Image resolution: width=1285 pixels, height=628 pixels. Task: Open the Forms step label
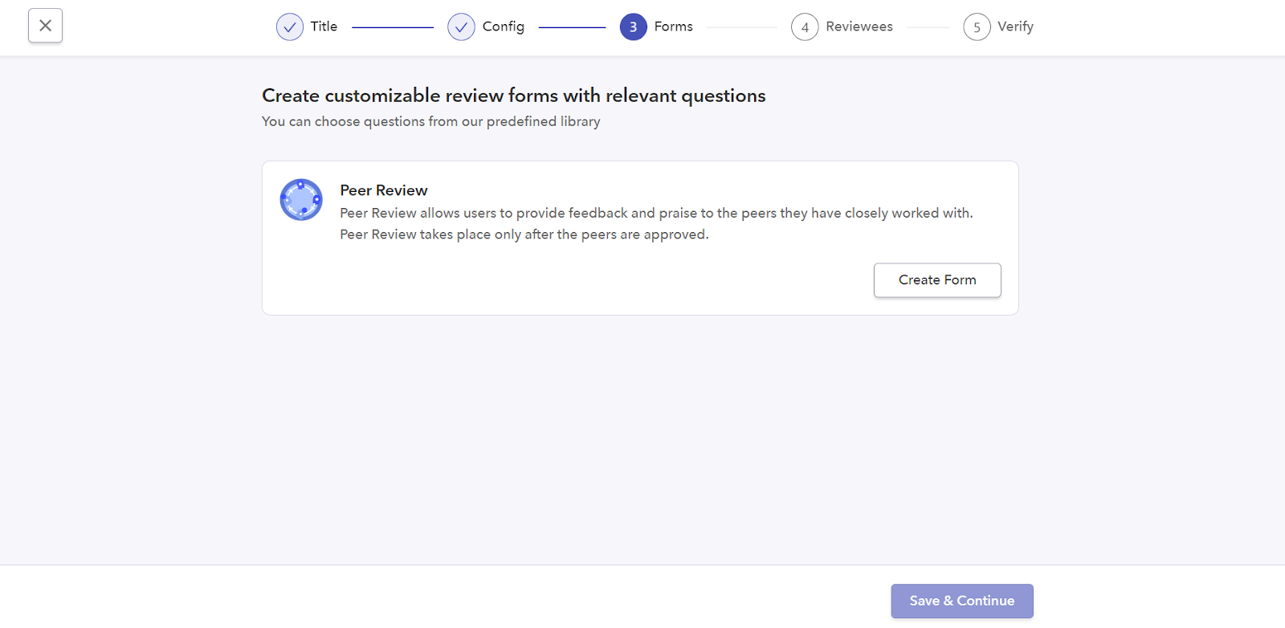[673, 27]
